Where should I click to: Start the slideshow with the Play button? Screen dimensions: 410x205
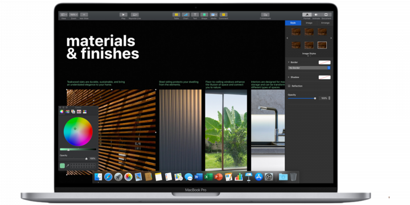pos(124,15)
